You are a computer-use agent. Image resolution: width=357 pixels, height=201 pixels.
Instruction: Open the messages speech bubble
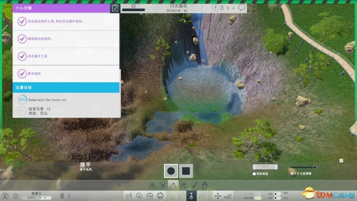point(242,8)
